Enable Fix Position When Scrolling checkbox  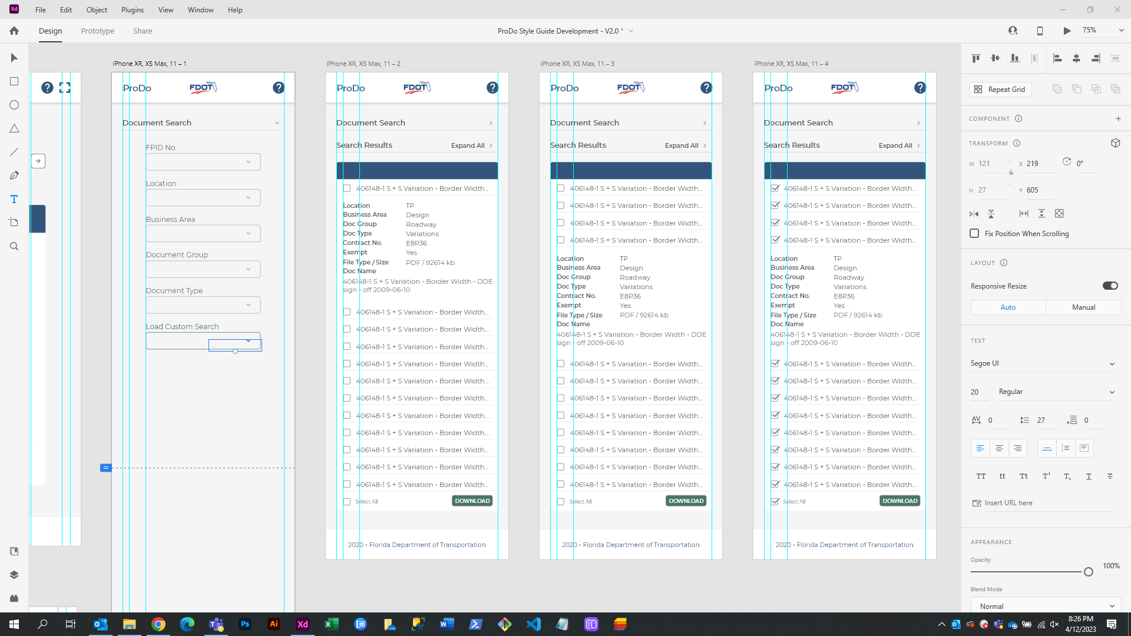(x=974, y=233)
